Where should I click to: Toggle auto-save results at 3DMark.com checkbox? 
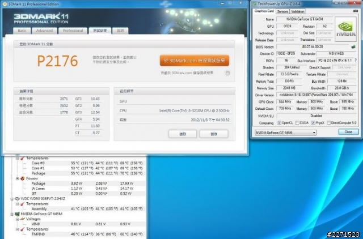(227, 73)
